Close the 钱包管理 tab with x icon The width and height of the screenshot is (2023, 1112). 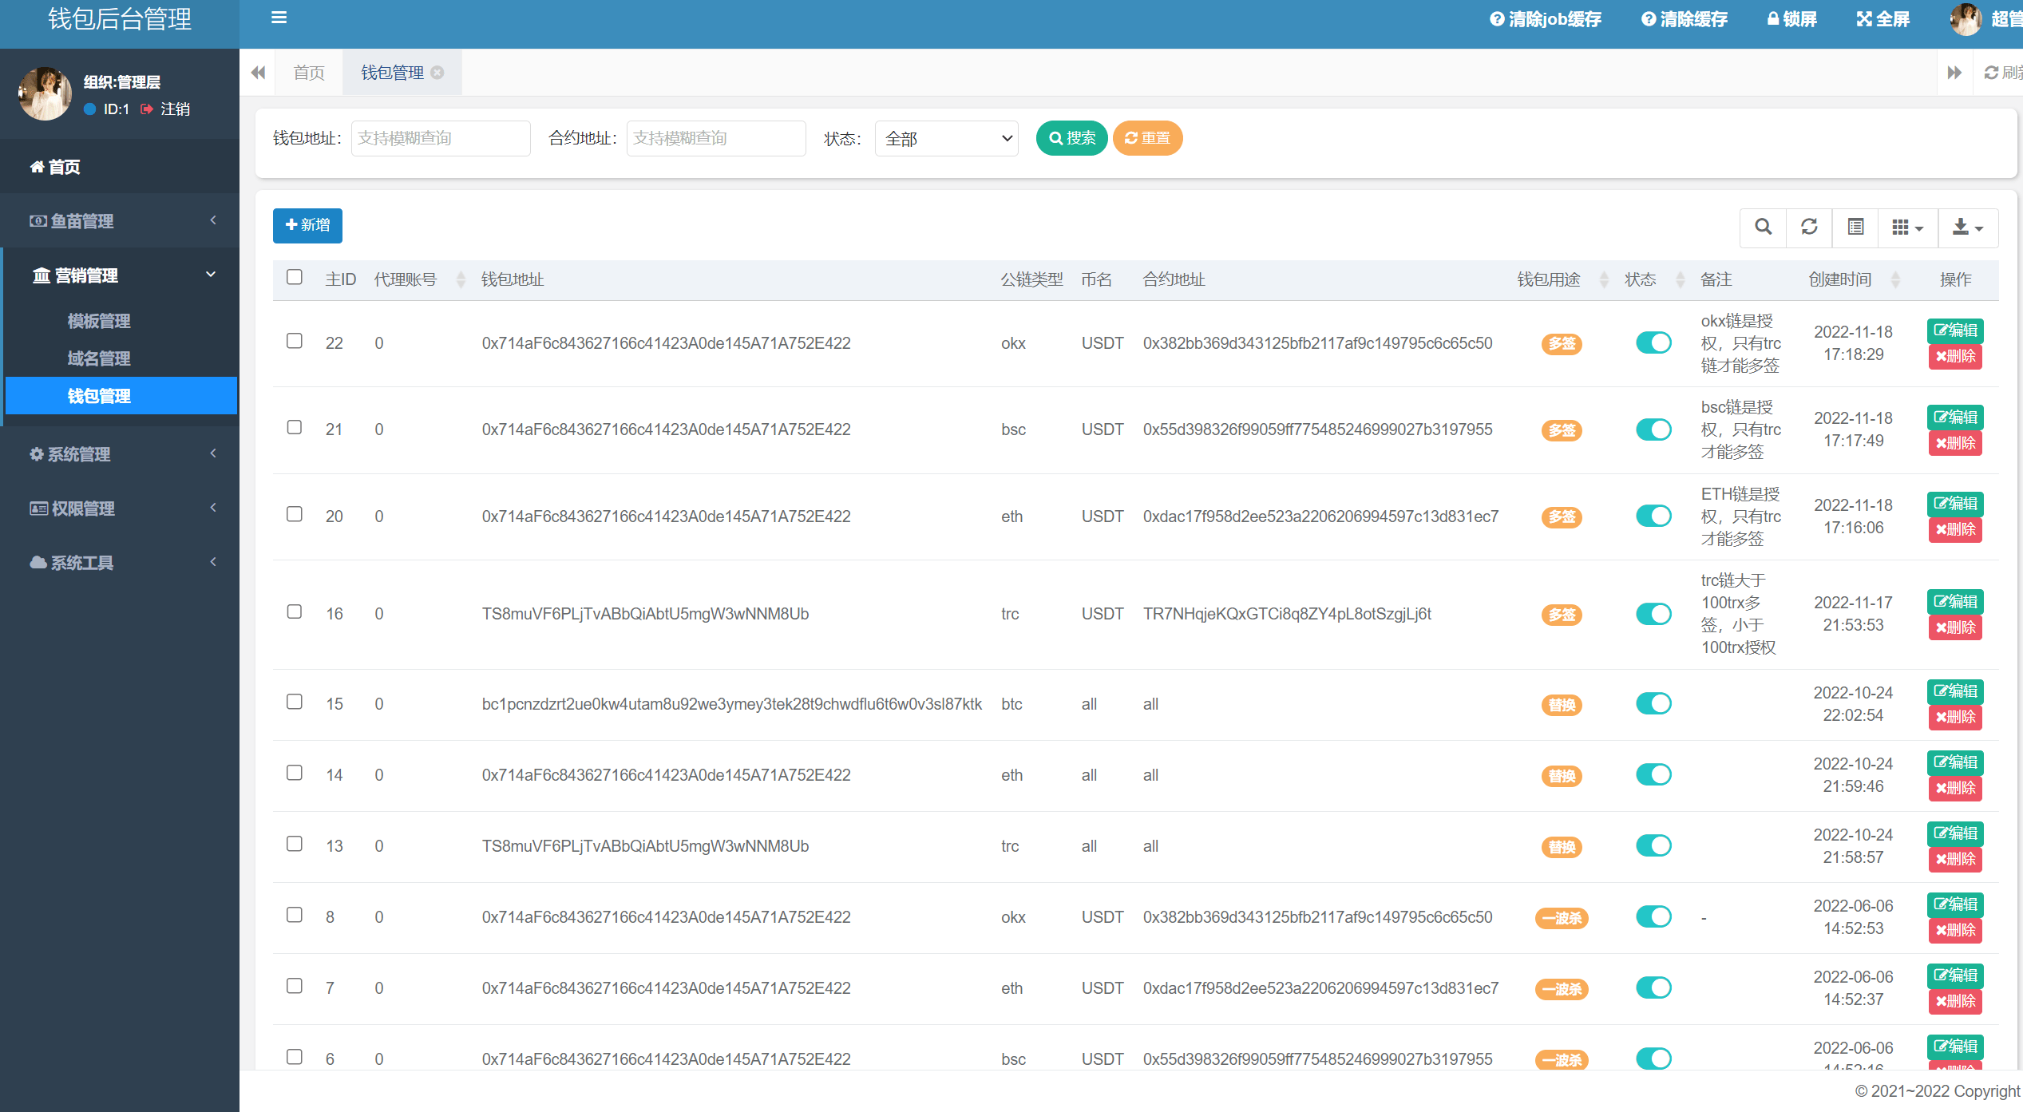click(437, 73)
